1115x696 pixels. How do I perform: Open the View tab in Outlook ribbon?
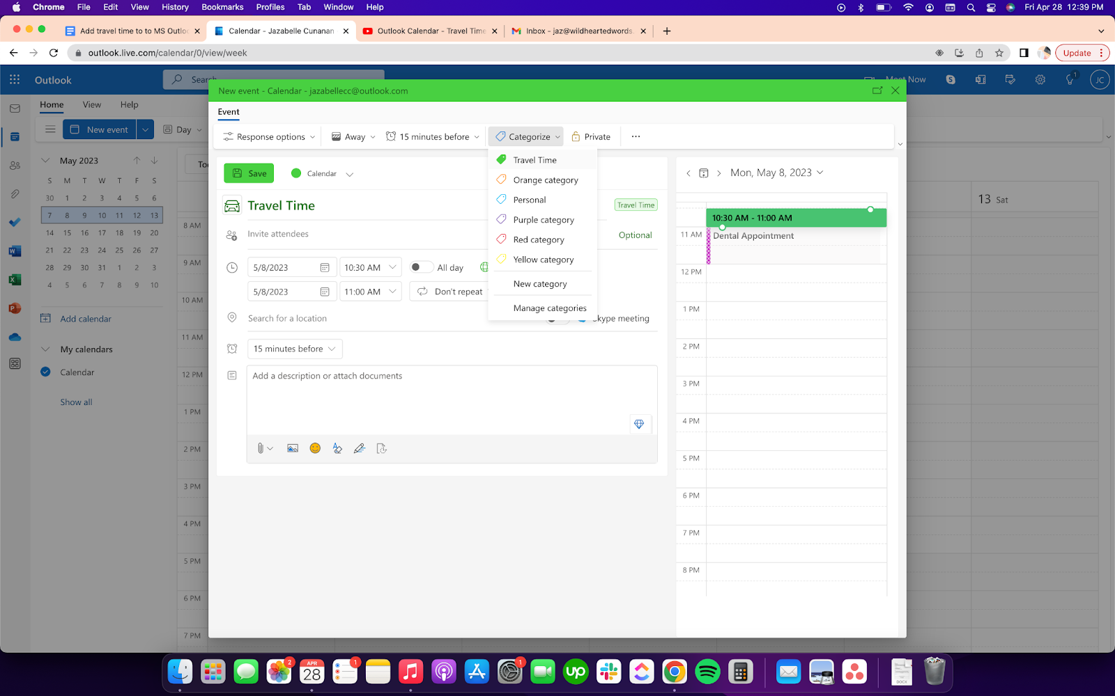92,104
